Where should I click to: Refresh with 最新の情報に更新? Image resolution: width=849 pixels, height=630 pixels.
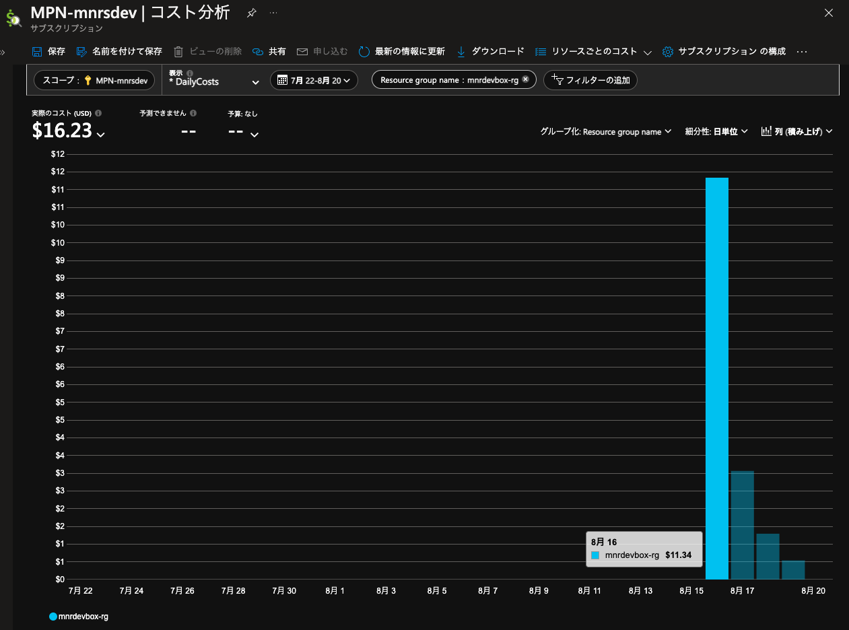[401, 51]
